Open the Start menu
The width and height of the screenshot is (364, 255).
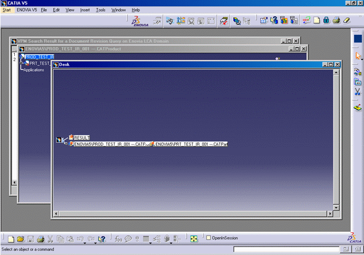click(6, 9)
